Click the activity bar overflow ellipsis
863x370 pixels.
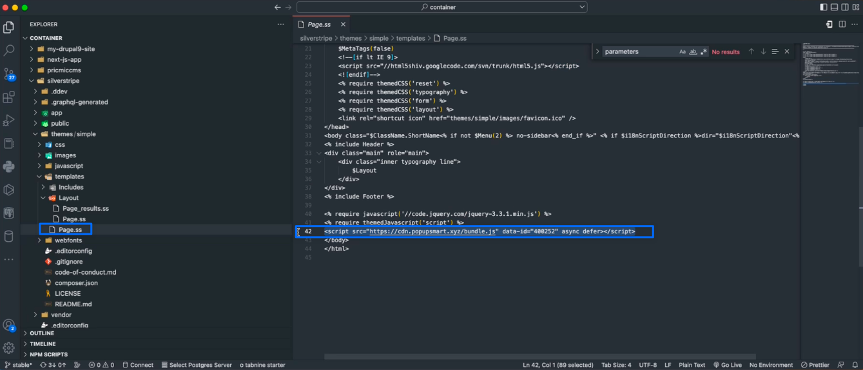click(9, 259)
